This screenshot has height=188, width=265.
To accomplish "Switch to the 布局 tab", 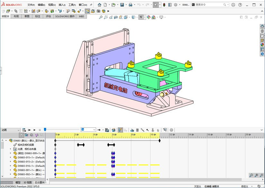I will pos(16,16).
